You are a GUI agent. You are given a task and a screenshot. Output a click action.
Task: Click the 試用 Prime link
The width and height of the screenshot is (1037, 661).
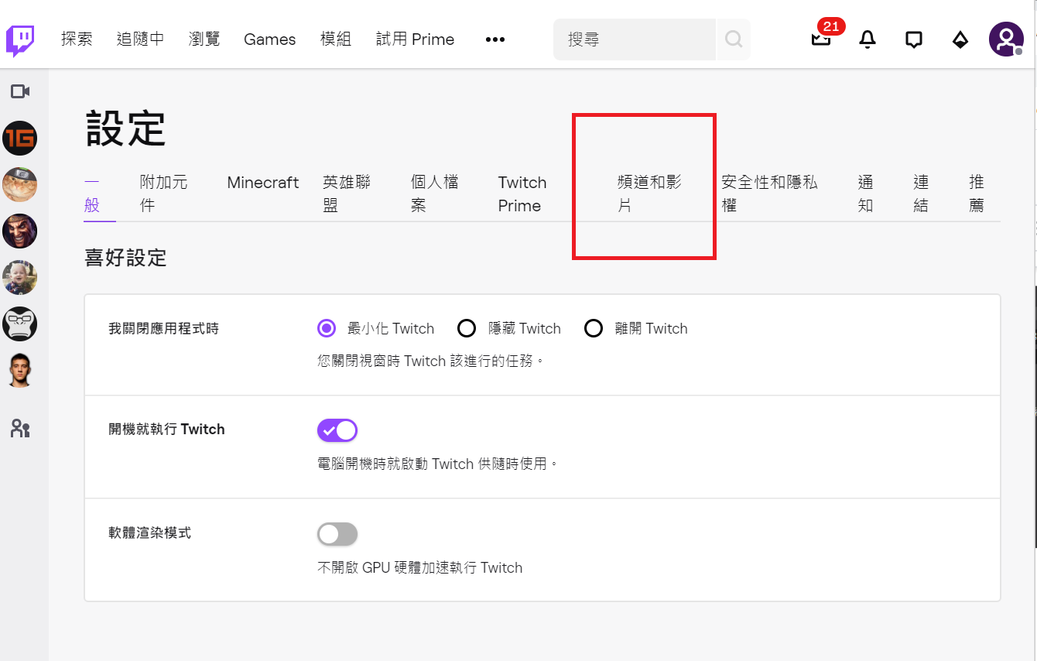[415, 39]
